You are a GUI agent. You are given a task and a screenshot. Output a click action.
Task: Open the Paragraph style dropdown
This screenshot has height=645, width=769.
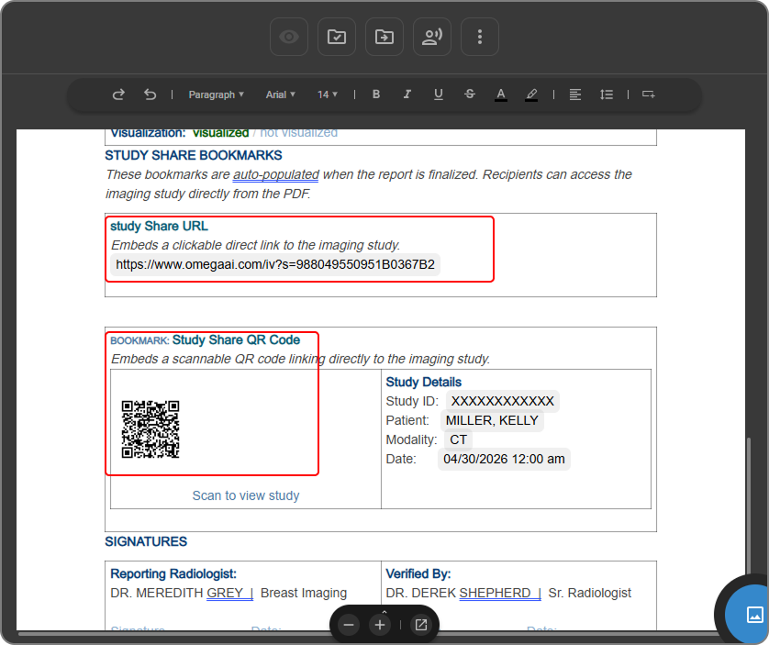pos(217,95)
